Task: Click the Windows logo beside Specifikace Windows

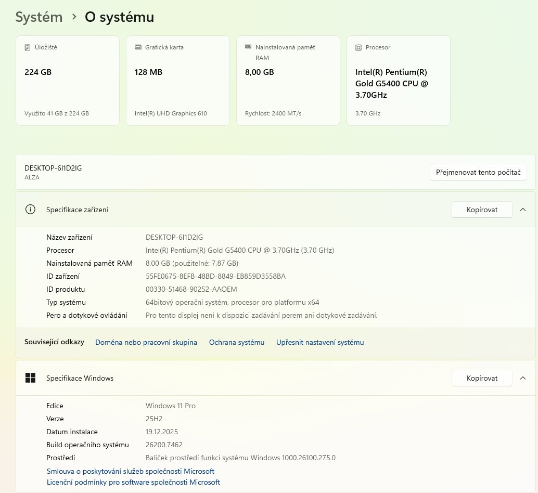Action: pos(30,378)
